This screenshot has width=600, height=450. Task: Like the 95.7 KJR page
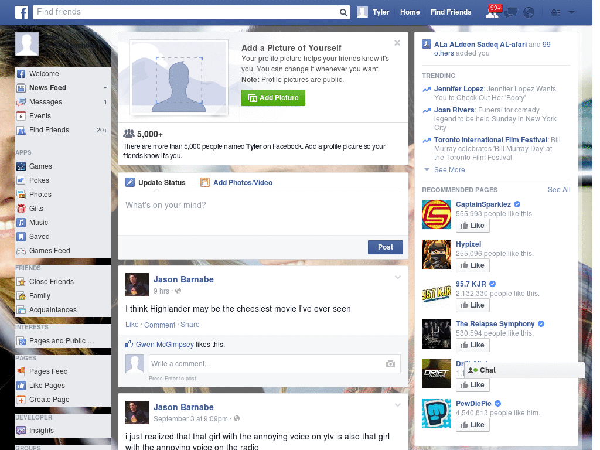473,305
